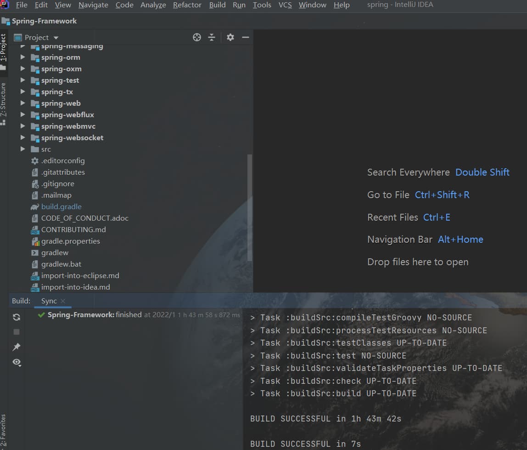Click the .editorconfig gear file icon
Viewport: 527px width, 450px height.
(35, 161)
